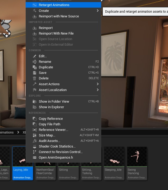
Task: Click Connect to Revision Control icon
Action: pyautogui.click(x=35, y=152)
